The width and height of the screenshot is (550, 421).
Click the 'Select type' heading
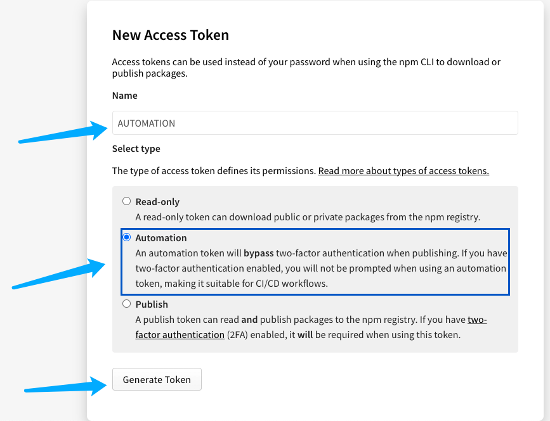tap(136, 149)
